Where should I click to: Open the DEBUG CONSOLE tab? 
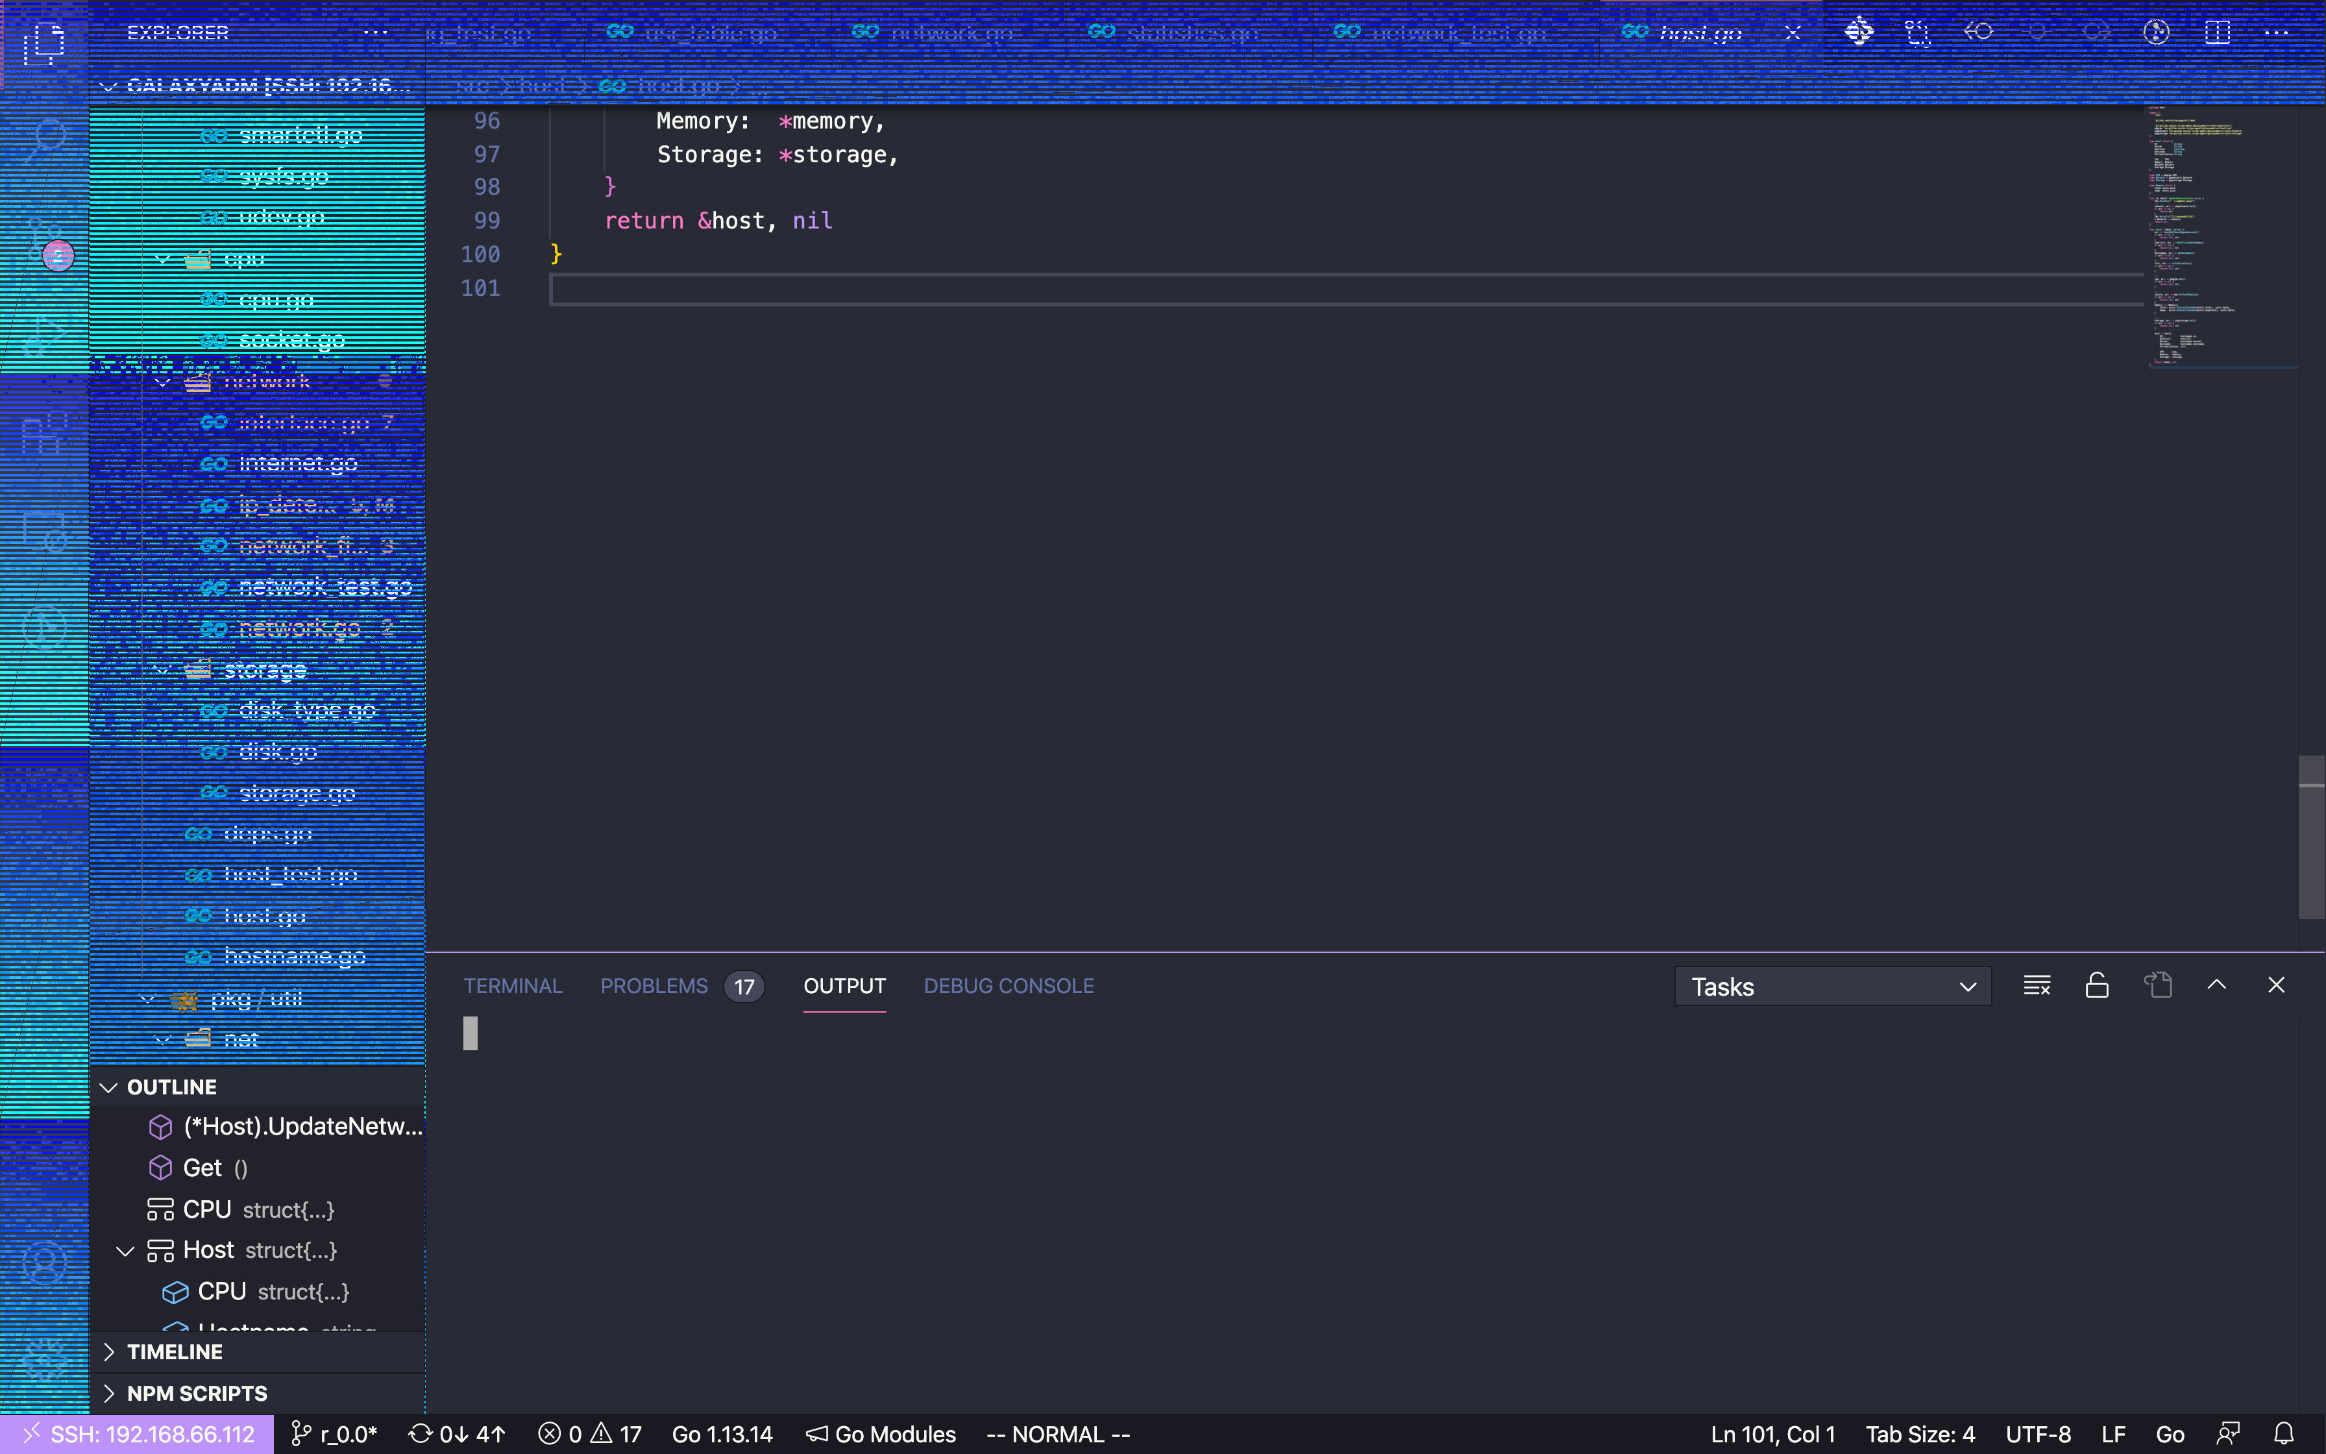coord(1009,986)
